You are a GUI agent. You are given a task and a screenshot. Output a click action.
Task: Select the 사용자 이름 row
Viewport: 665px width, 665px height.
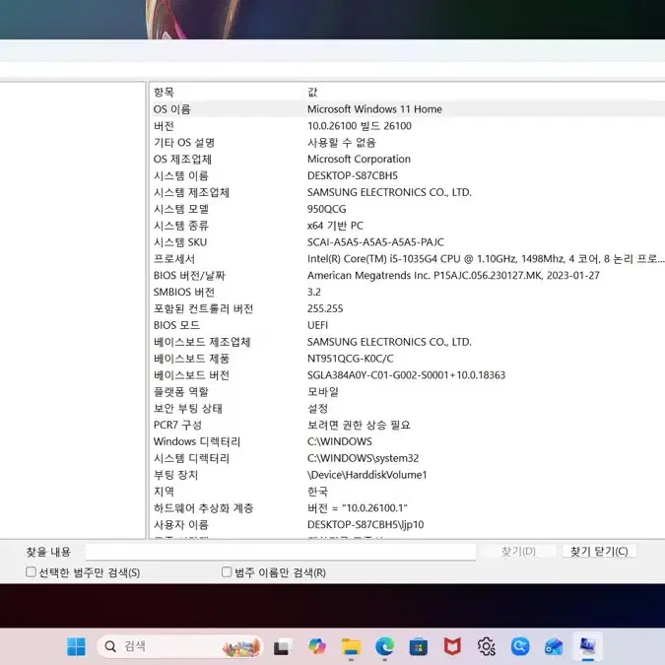[x=407, y=525]
